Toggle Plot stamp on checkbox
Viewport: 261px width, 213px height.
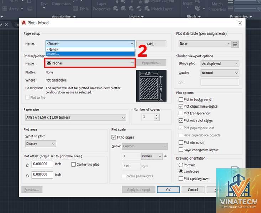pos(181,142)
